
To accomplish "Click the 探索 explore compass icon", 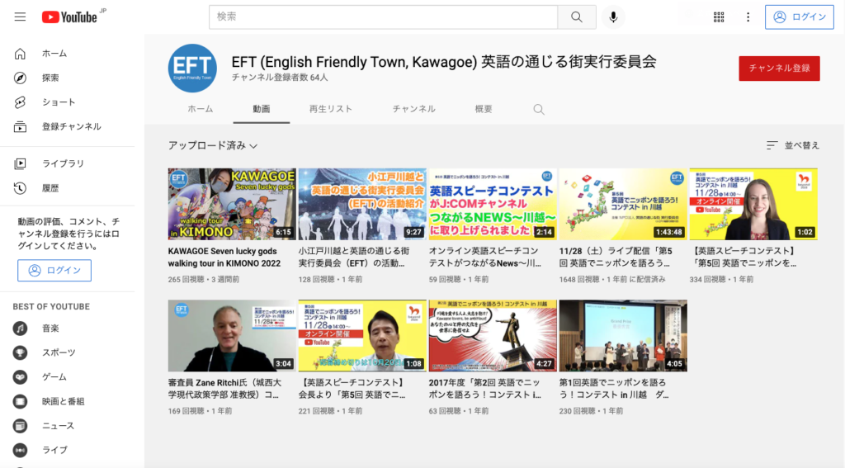I will click(20, 78).
